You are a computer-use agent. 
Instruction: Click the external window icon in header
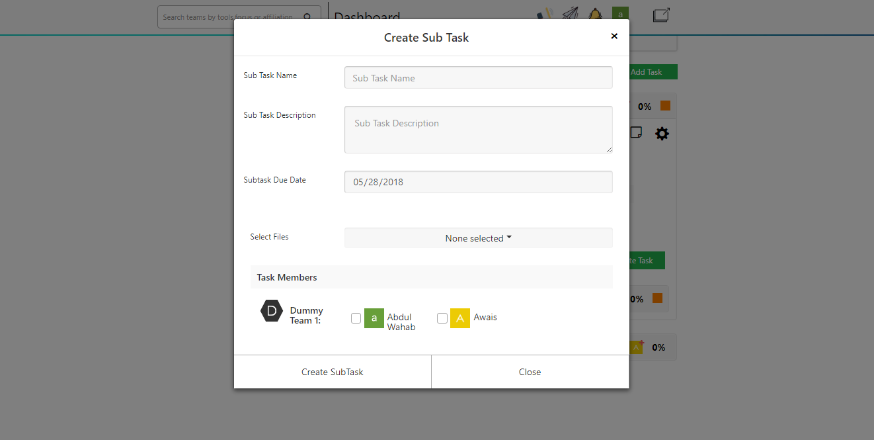(x=660, y=15)
